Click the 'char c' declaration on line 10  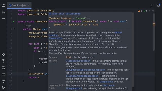38,48
